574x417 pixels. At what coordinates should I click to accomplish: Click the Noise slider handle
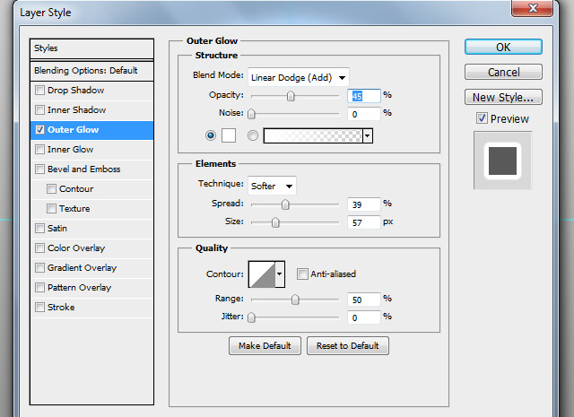pyautogui.click(x=251, y=114)
